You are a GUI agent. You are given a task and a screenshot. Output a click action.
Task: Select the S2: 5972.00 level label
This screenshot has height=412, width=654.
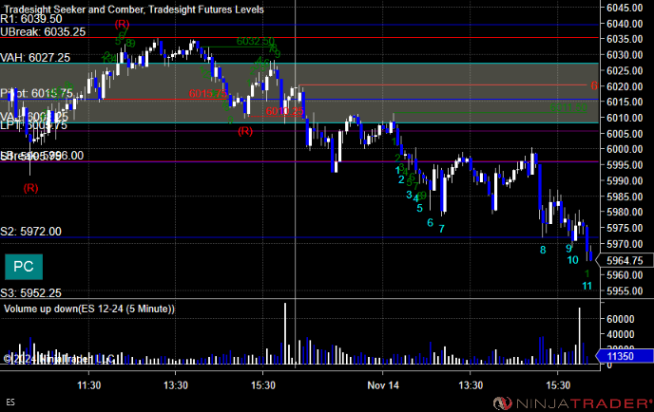(x=30, y=232)
